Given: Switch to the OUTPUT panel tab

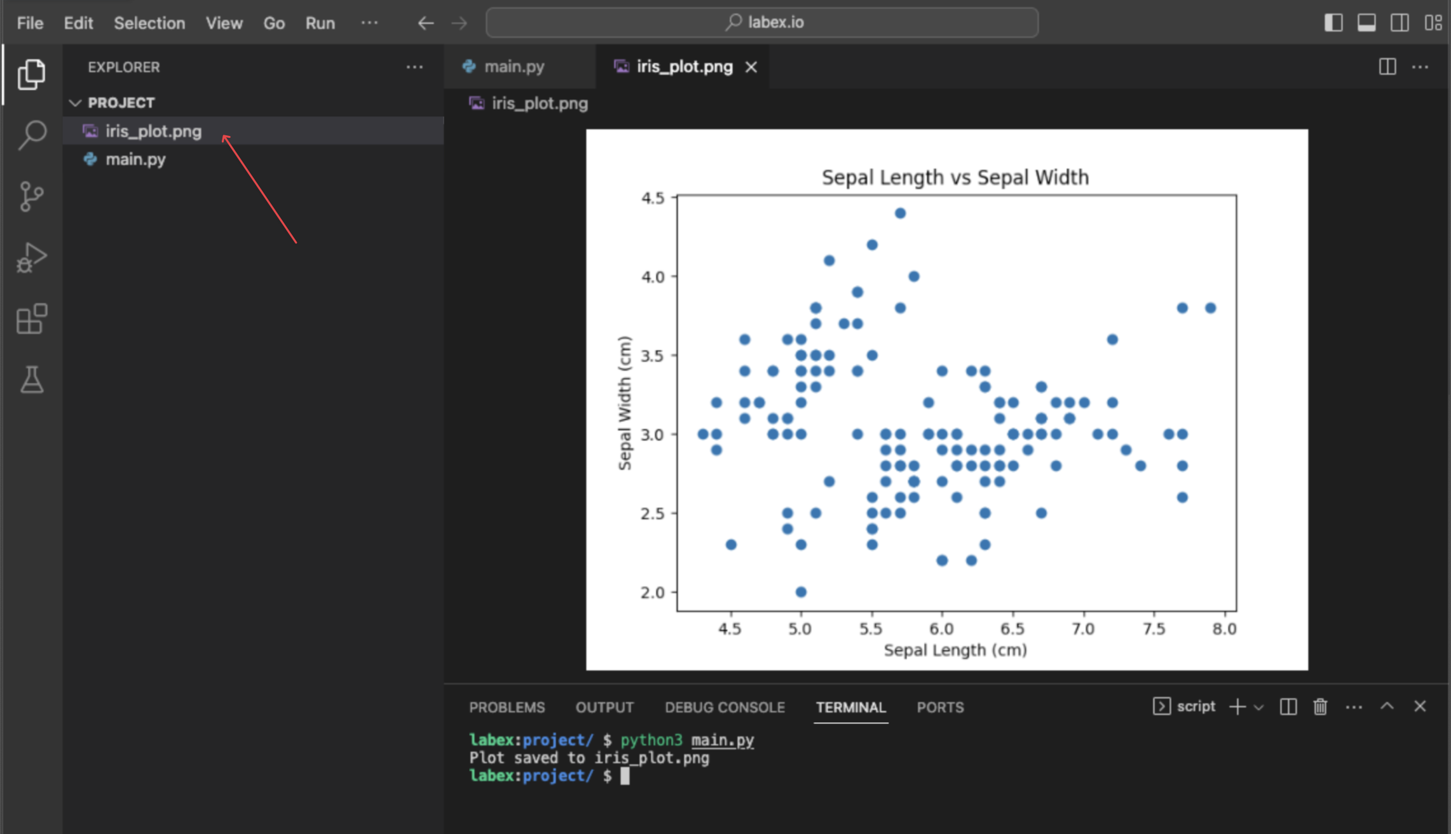Looking at the screenshot, I should coord(604,707).
